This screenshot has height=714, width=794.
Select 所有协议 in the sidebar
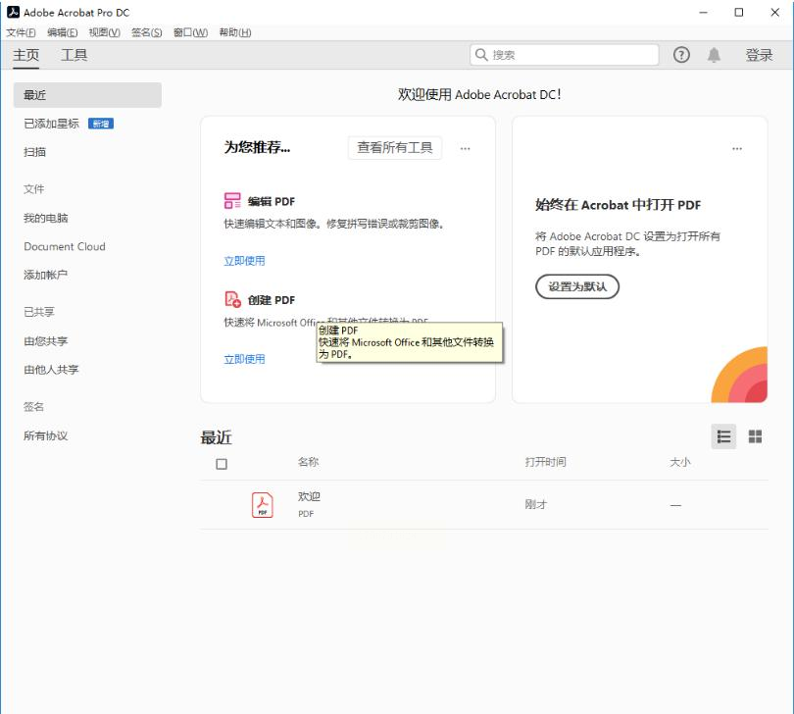point(45,435)
